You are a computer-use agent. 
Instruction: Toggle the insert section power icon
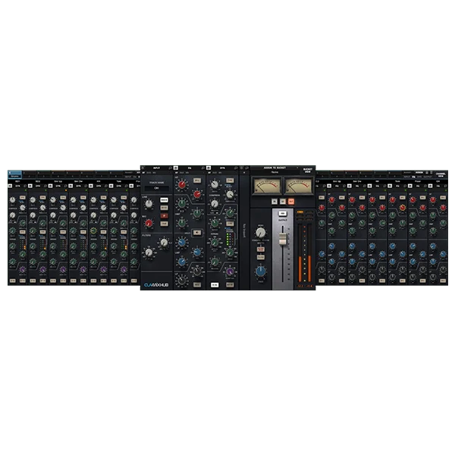pos(242,168)
